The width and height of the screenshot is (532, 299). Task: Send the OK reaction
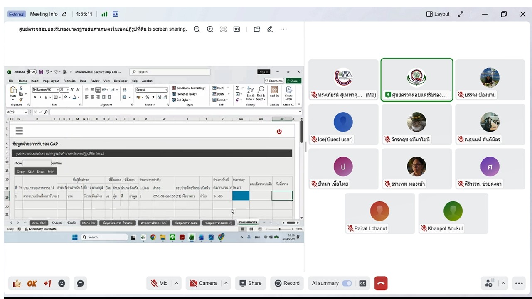pos(32,284)
